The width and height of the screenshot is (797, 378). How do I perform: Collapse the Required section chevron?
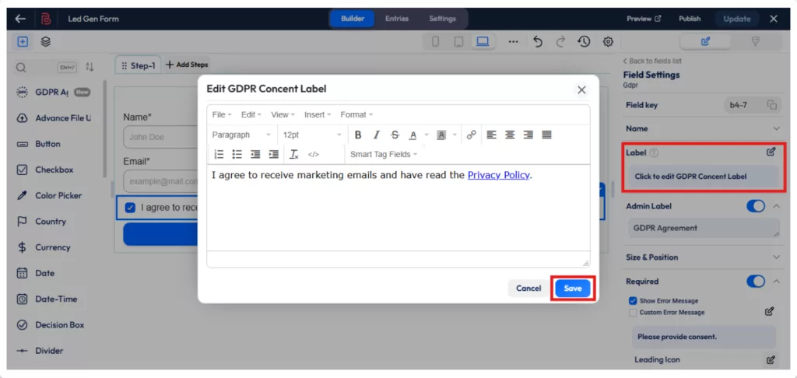(776, 281)
